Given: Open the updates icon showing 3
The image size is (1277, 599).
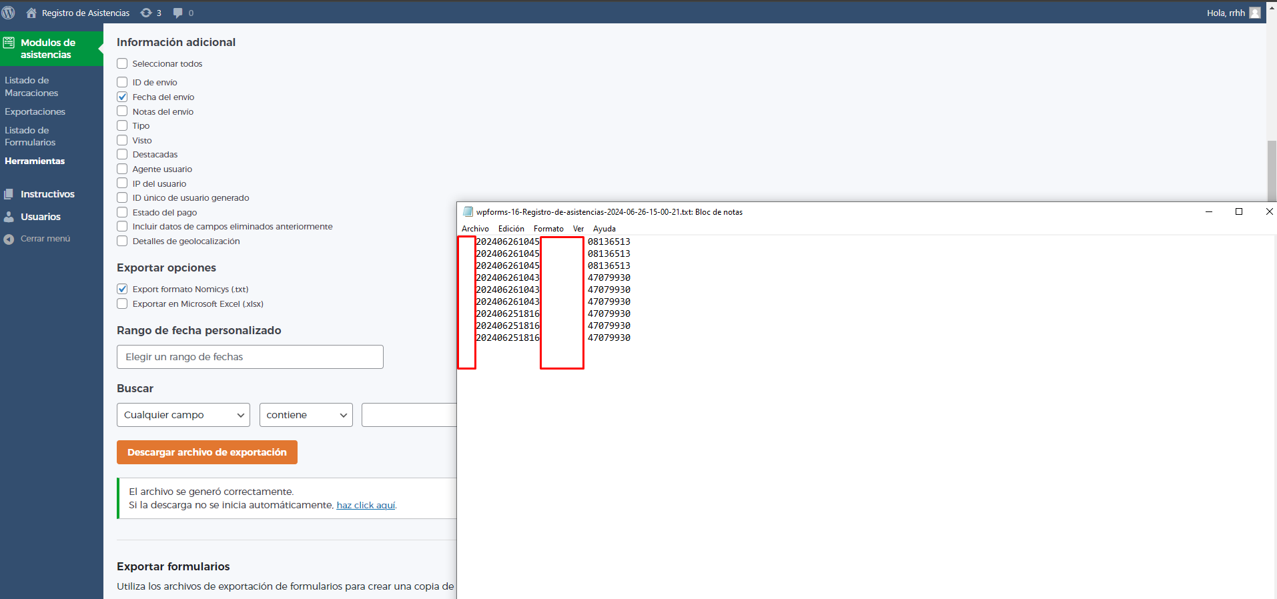Looking at the screenshot, I should [x=146, y=13].
